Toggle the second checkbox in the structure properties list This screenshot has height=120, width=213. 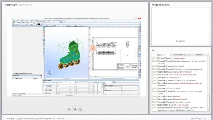point(121,88)
